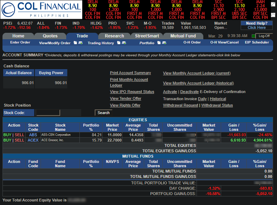This screenshot has width=277, height=205.
Task: Click ABS-CBN Corporation stock name
Action: tap(56, 135)
